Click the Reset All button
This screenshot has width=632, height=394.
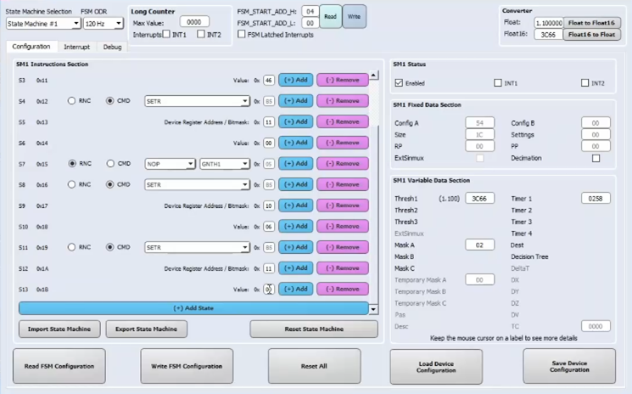point(314,366)
